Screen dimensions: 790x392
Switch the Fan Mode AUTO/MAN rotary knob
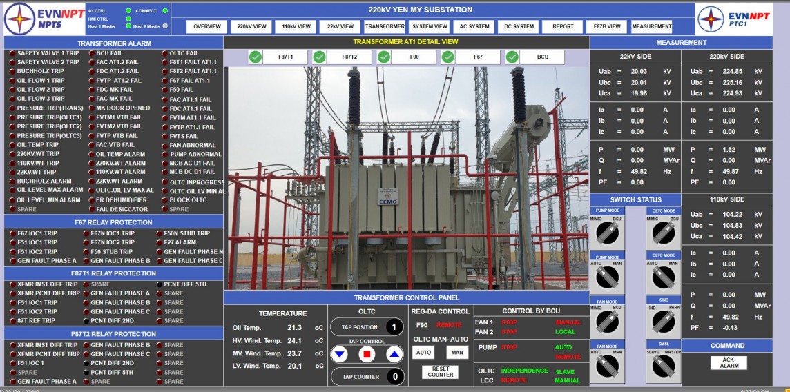pos(608,366)
